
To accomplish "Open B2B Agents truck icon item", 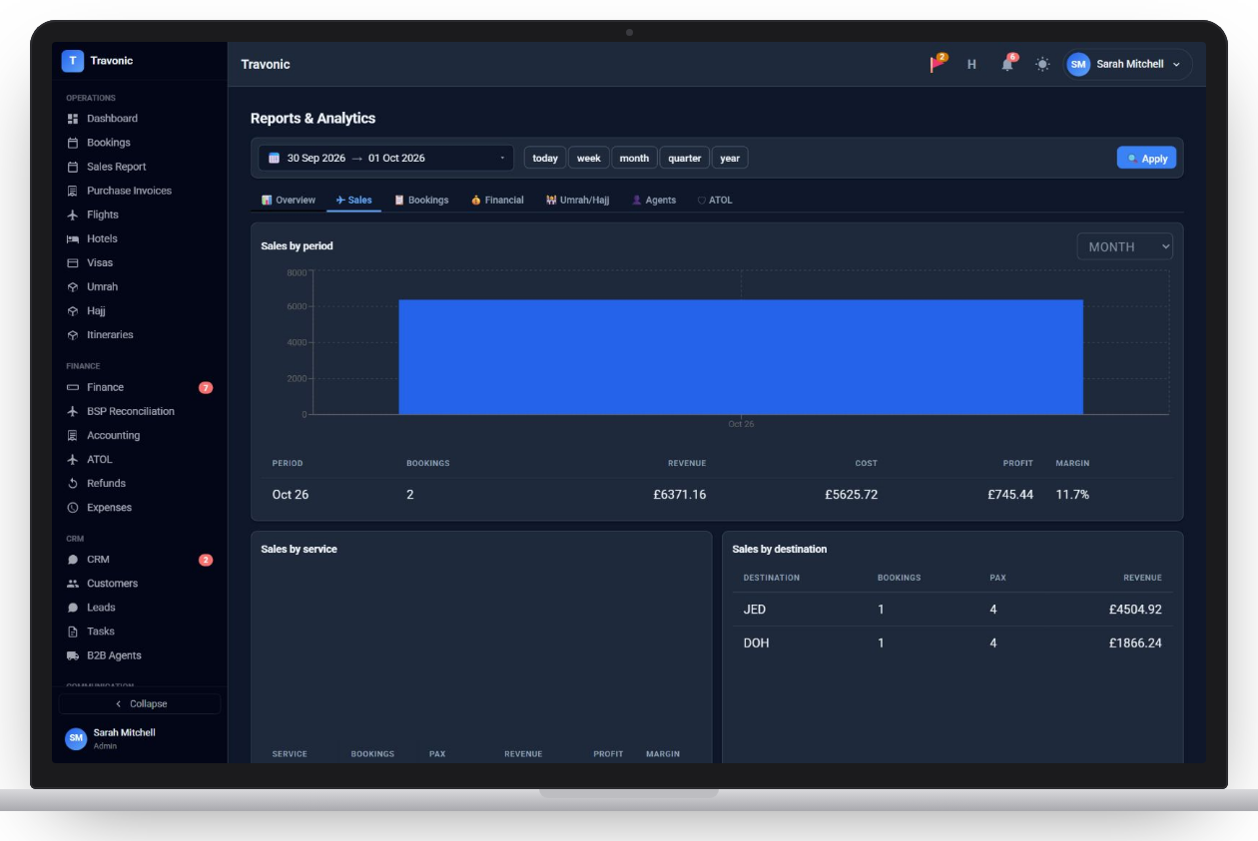I will 73,655.
